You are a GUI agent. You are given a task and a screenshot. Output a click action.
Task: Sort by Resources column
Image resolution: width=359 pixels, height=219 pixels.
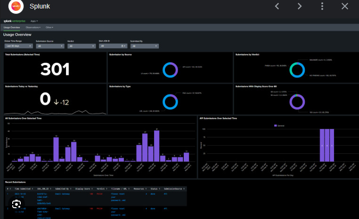(140, 189)
